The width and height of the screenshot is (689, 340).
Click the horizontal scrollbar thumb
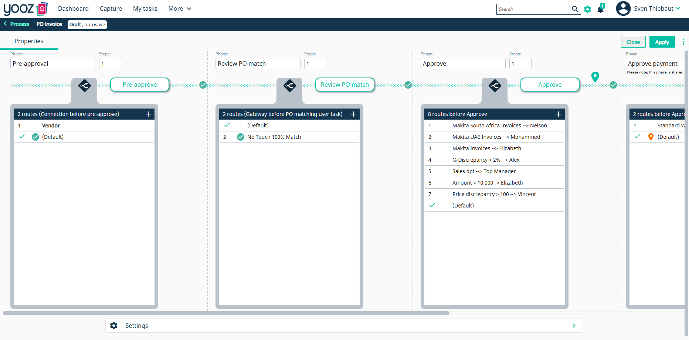click(226, 313)
